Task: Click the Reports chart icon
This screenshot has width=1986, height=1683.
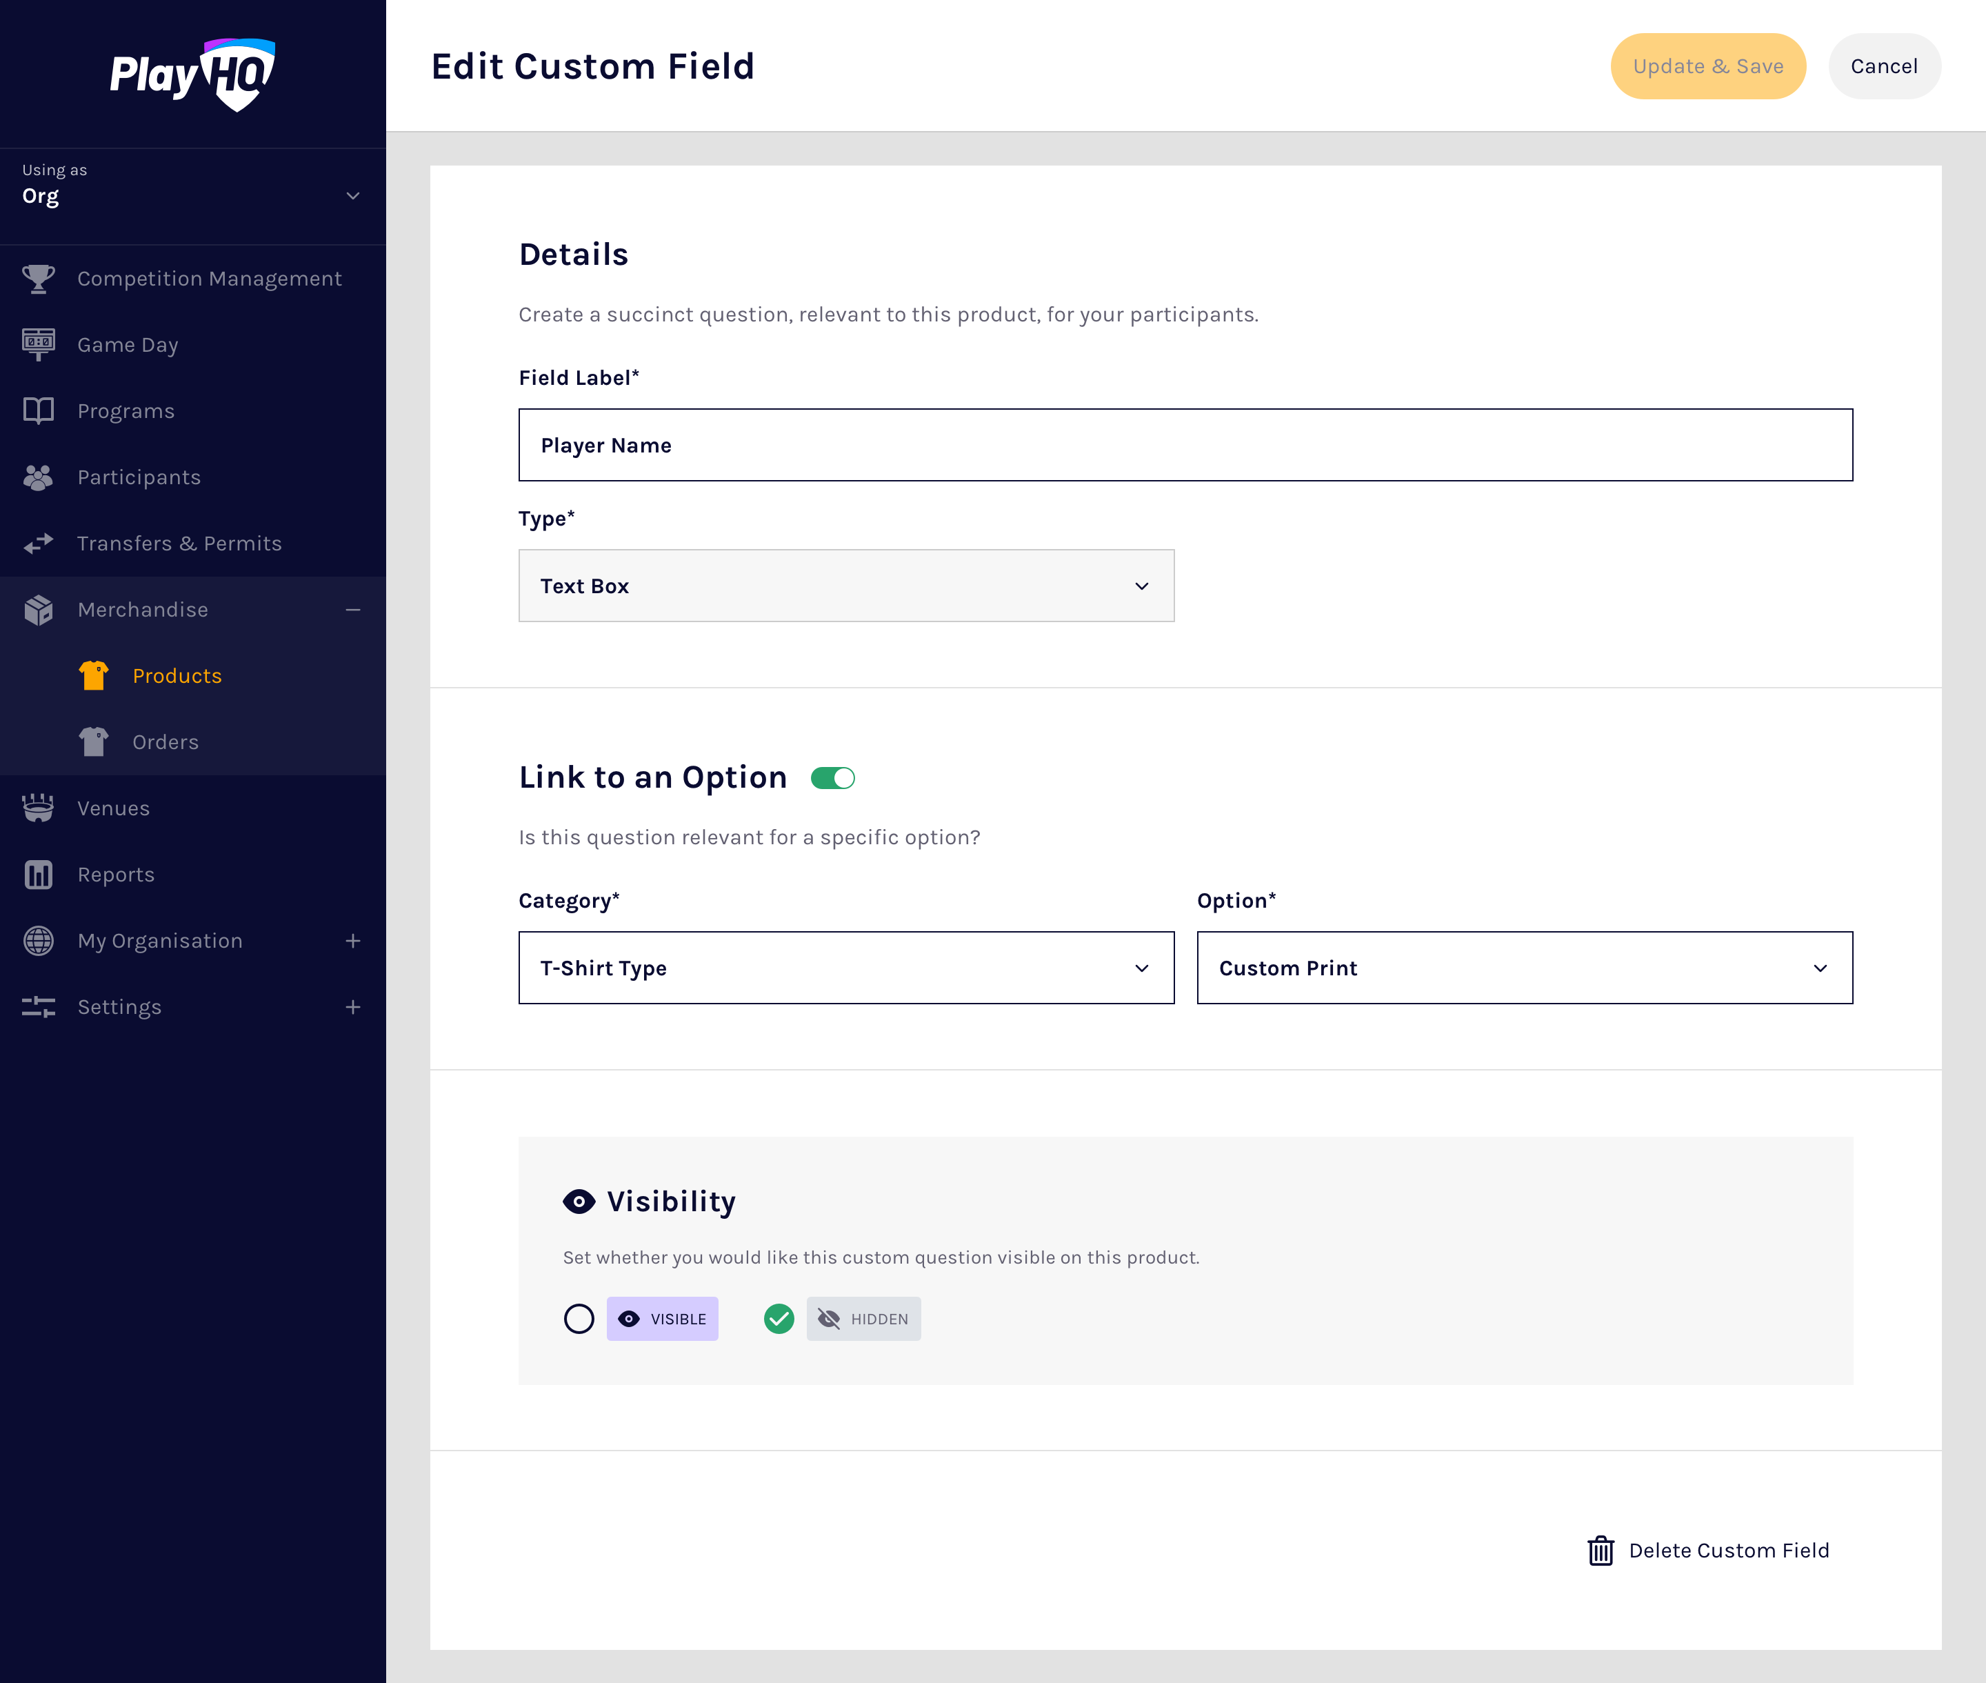Action: (38, 875)
